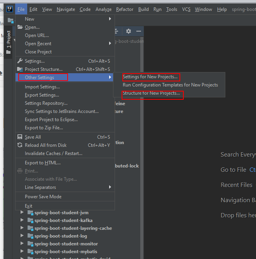The image size is (256, 259).
Task: Click the Save All floppy icon
Action: coord(20,137)
